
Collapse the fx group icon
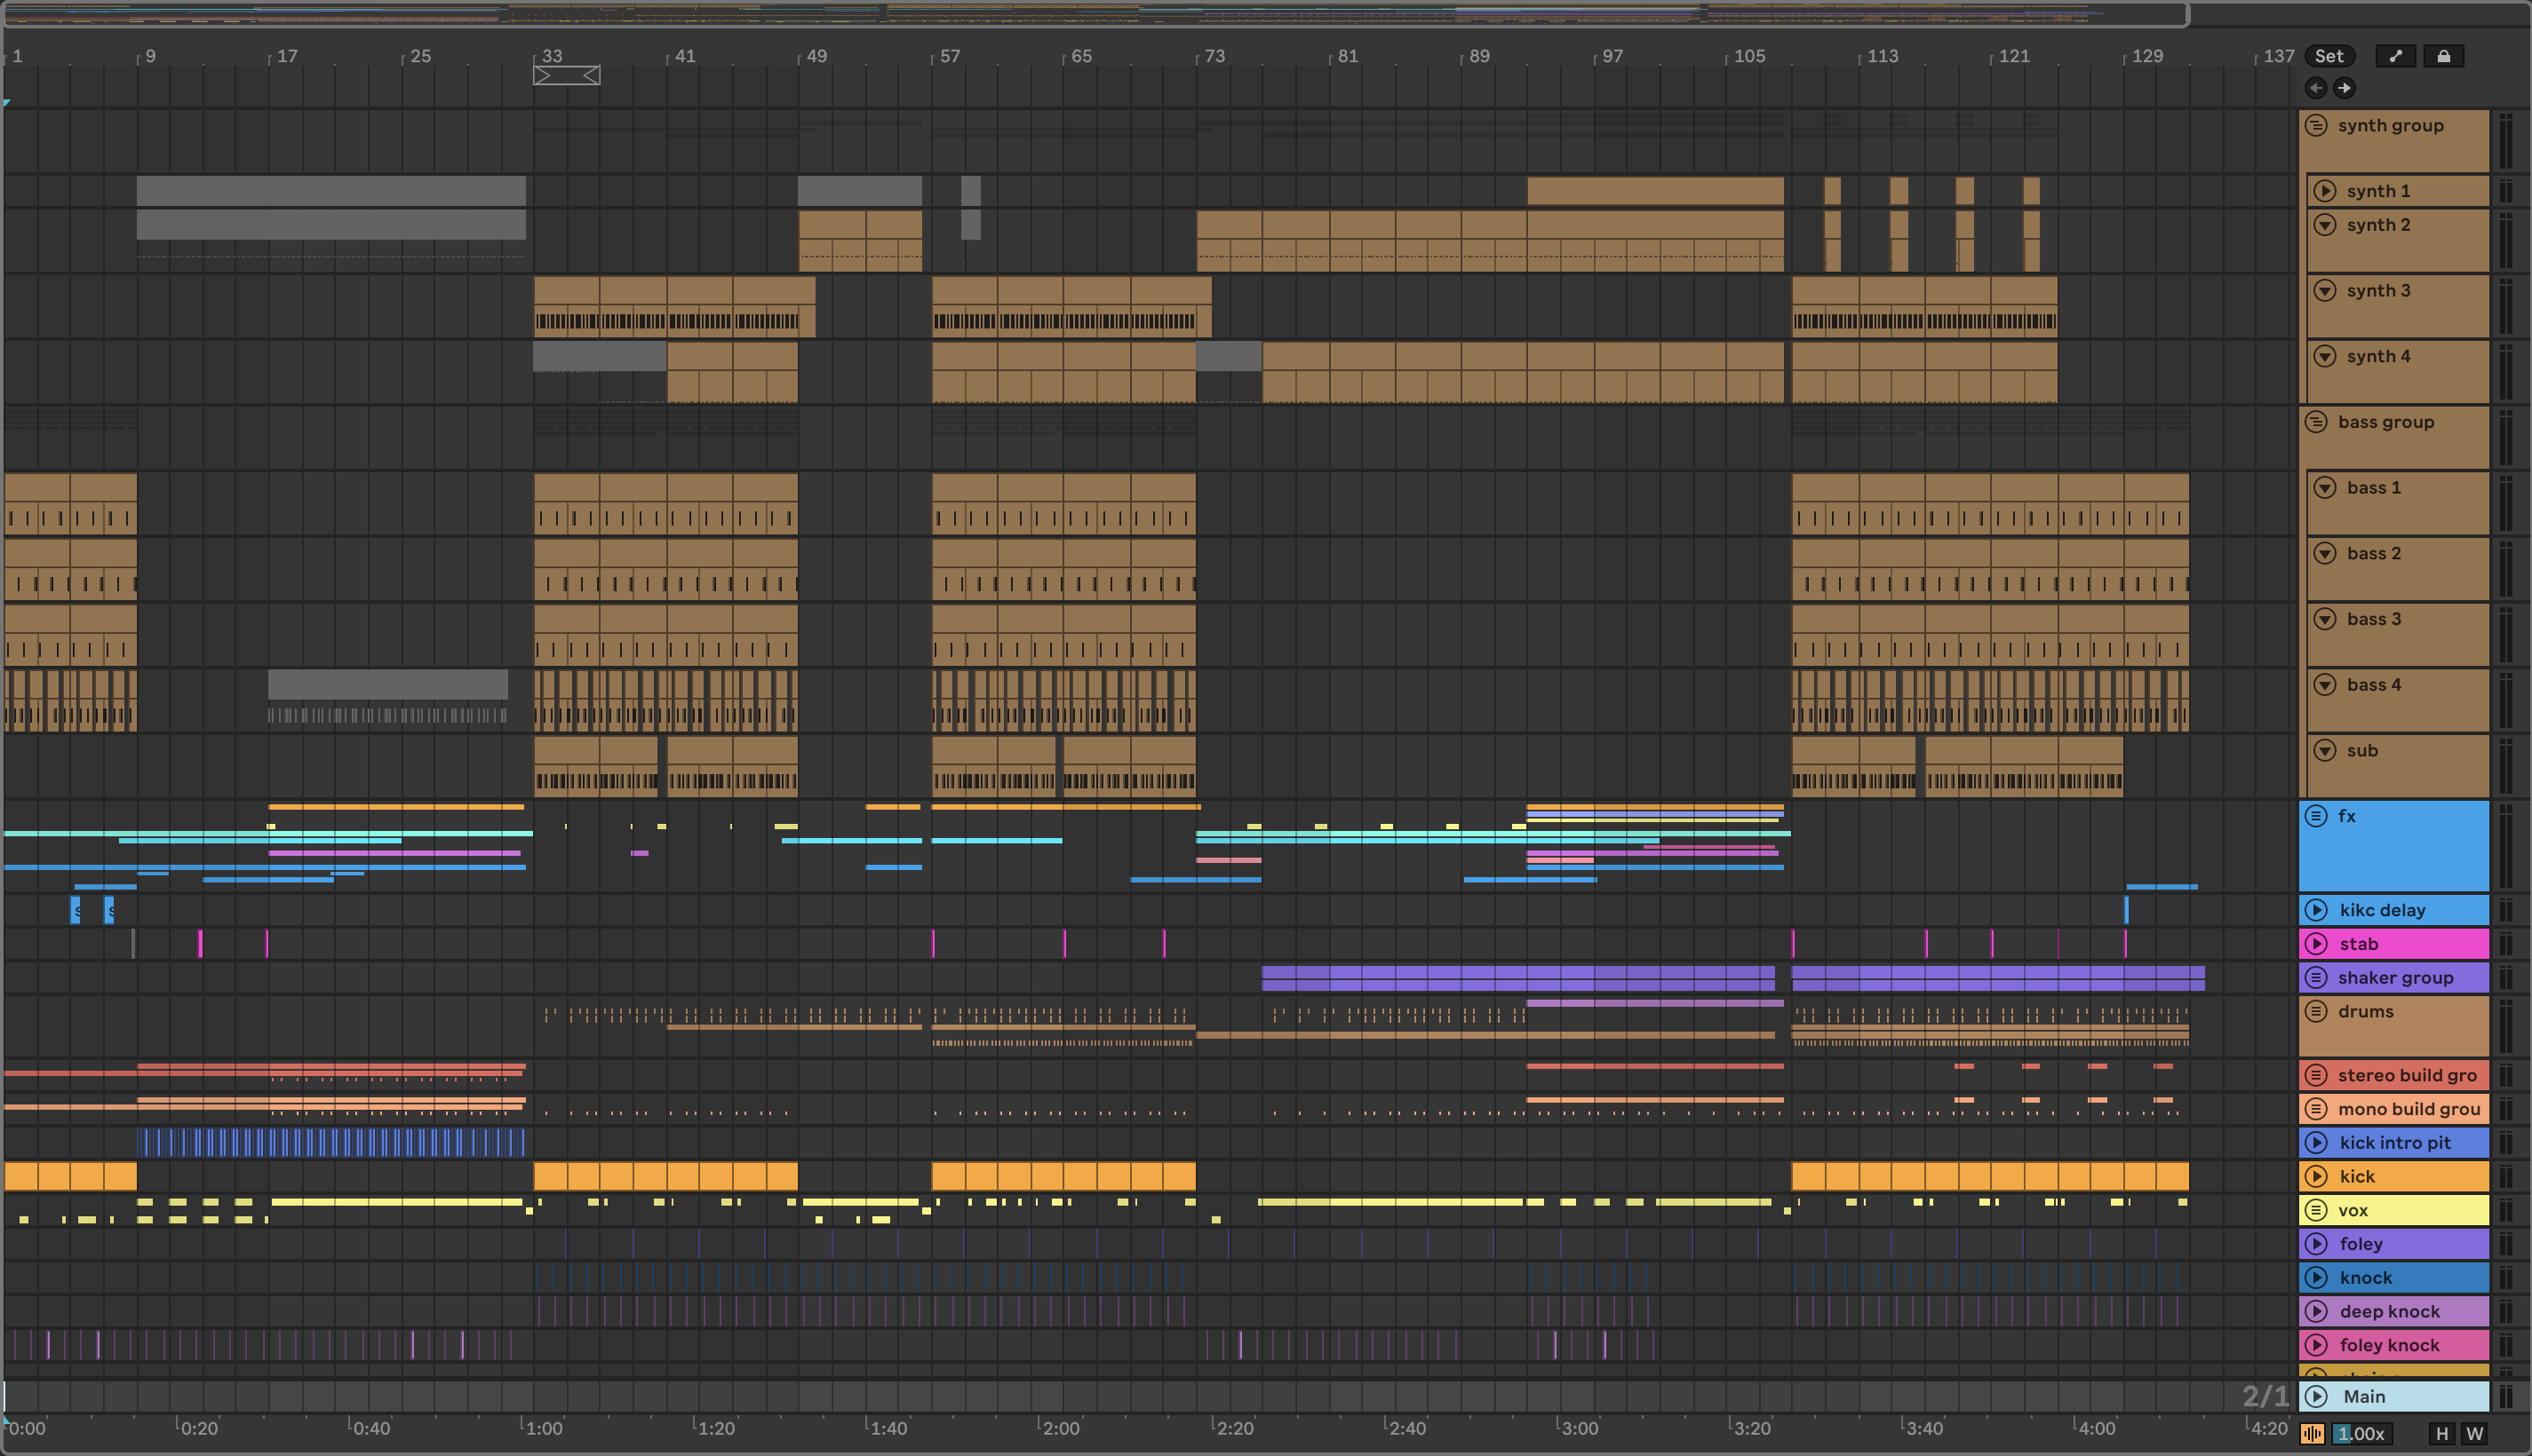point(2316,816)
